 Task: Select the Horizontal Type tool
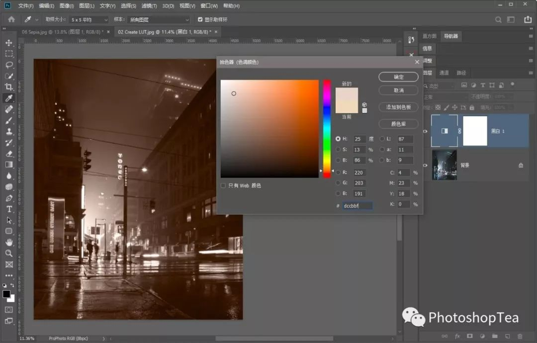(x=9, y=209)
